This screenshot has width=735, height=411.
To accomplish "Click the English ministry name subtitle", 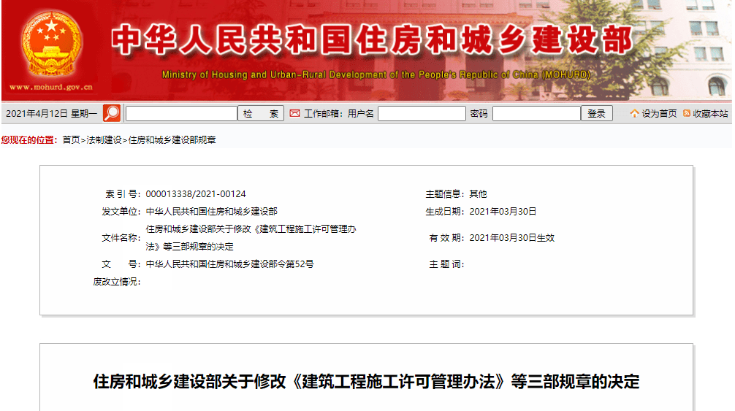I will (376, 75).
